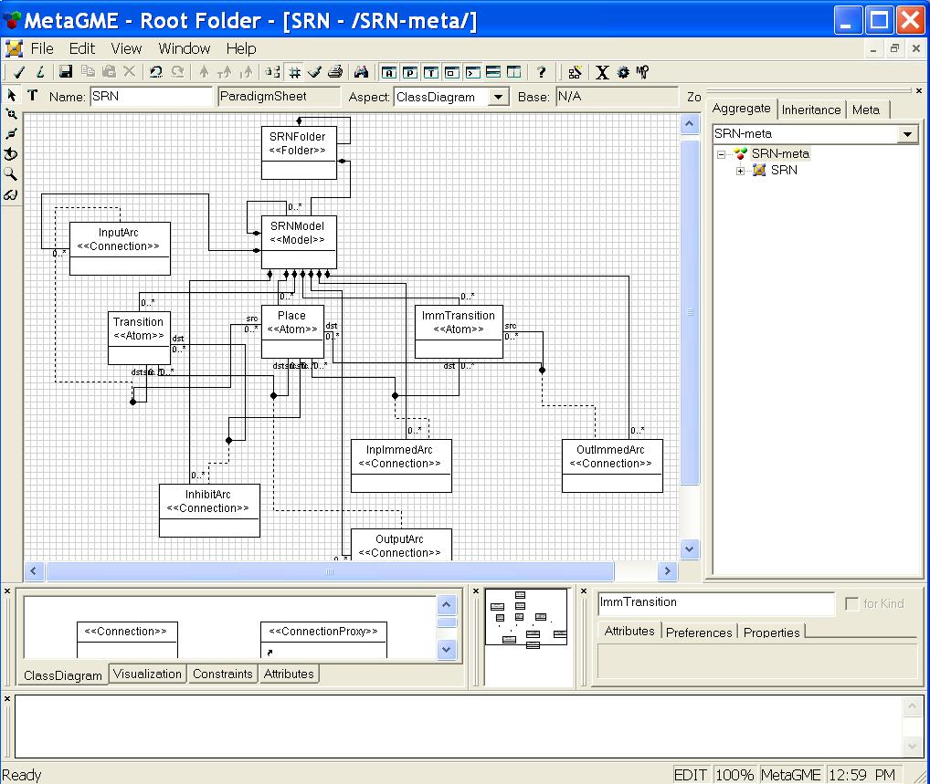This screenshot has width=930, height=784.
Task: Click the Print toolbar icon
Action: [x=335, y=72]
